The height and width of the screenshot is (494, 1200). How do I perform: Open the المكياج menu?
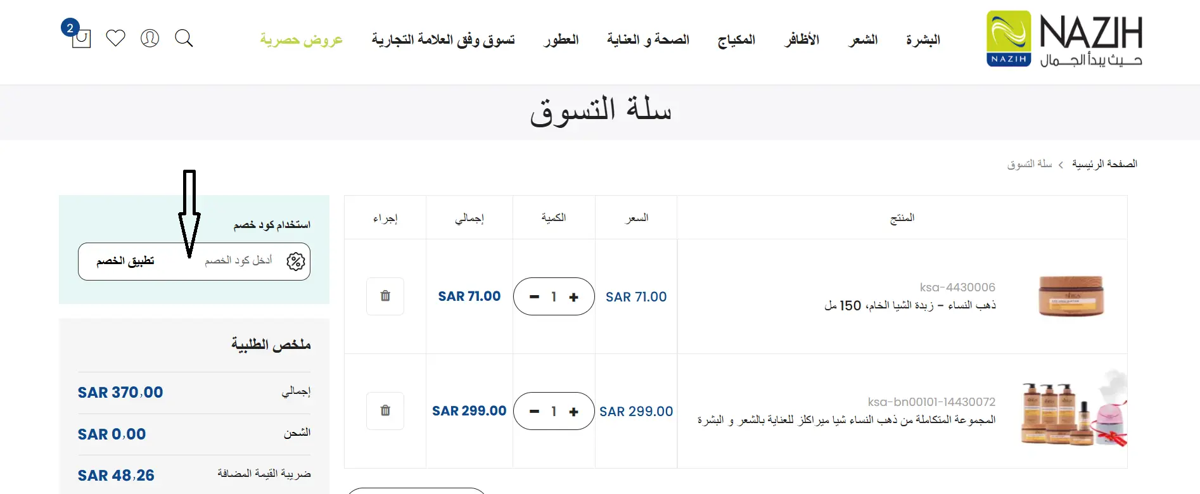coord(736,40)
